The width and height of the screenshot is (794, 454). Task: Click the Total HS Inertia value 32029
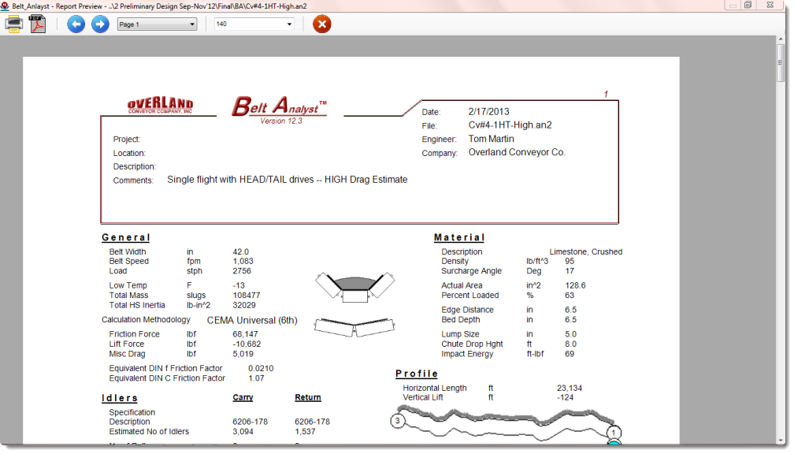tap(244, 306)
